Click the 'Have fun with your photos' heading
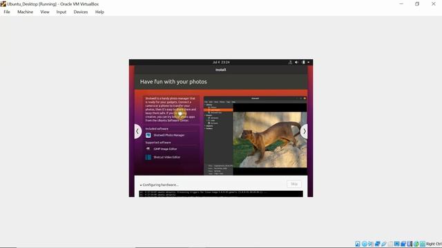The width and height of the screenshot is (442, 248). pyautogui.click(x=173, y=81)
